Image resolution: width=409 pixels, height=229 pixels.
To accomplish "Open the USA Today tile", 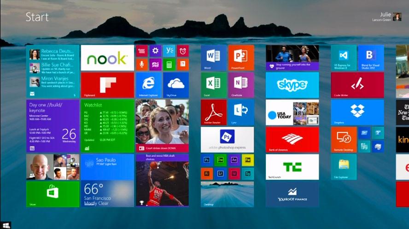I will (292, 112).
